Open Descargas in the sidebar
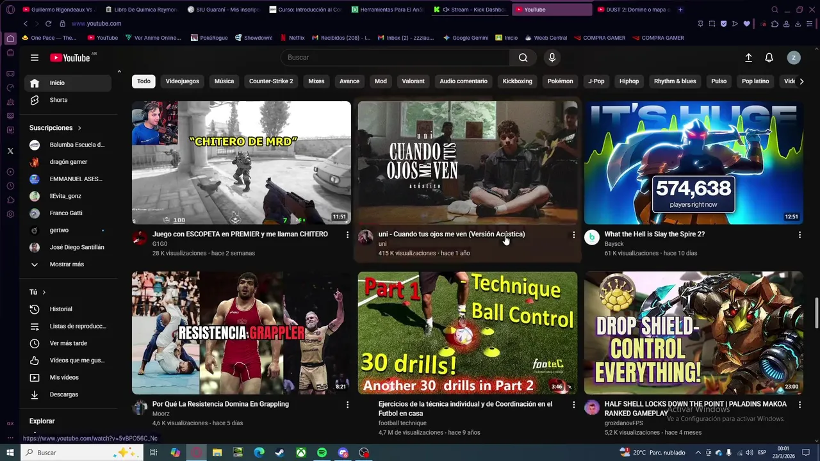 coord(68,394)
